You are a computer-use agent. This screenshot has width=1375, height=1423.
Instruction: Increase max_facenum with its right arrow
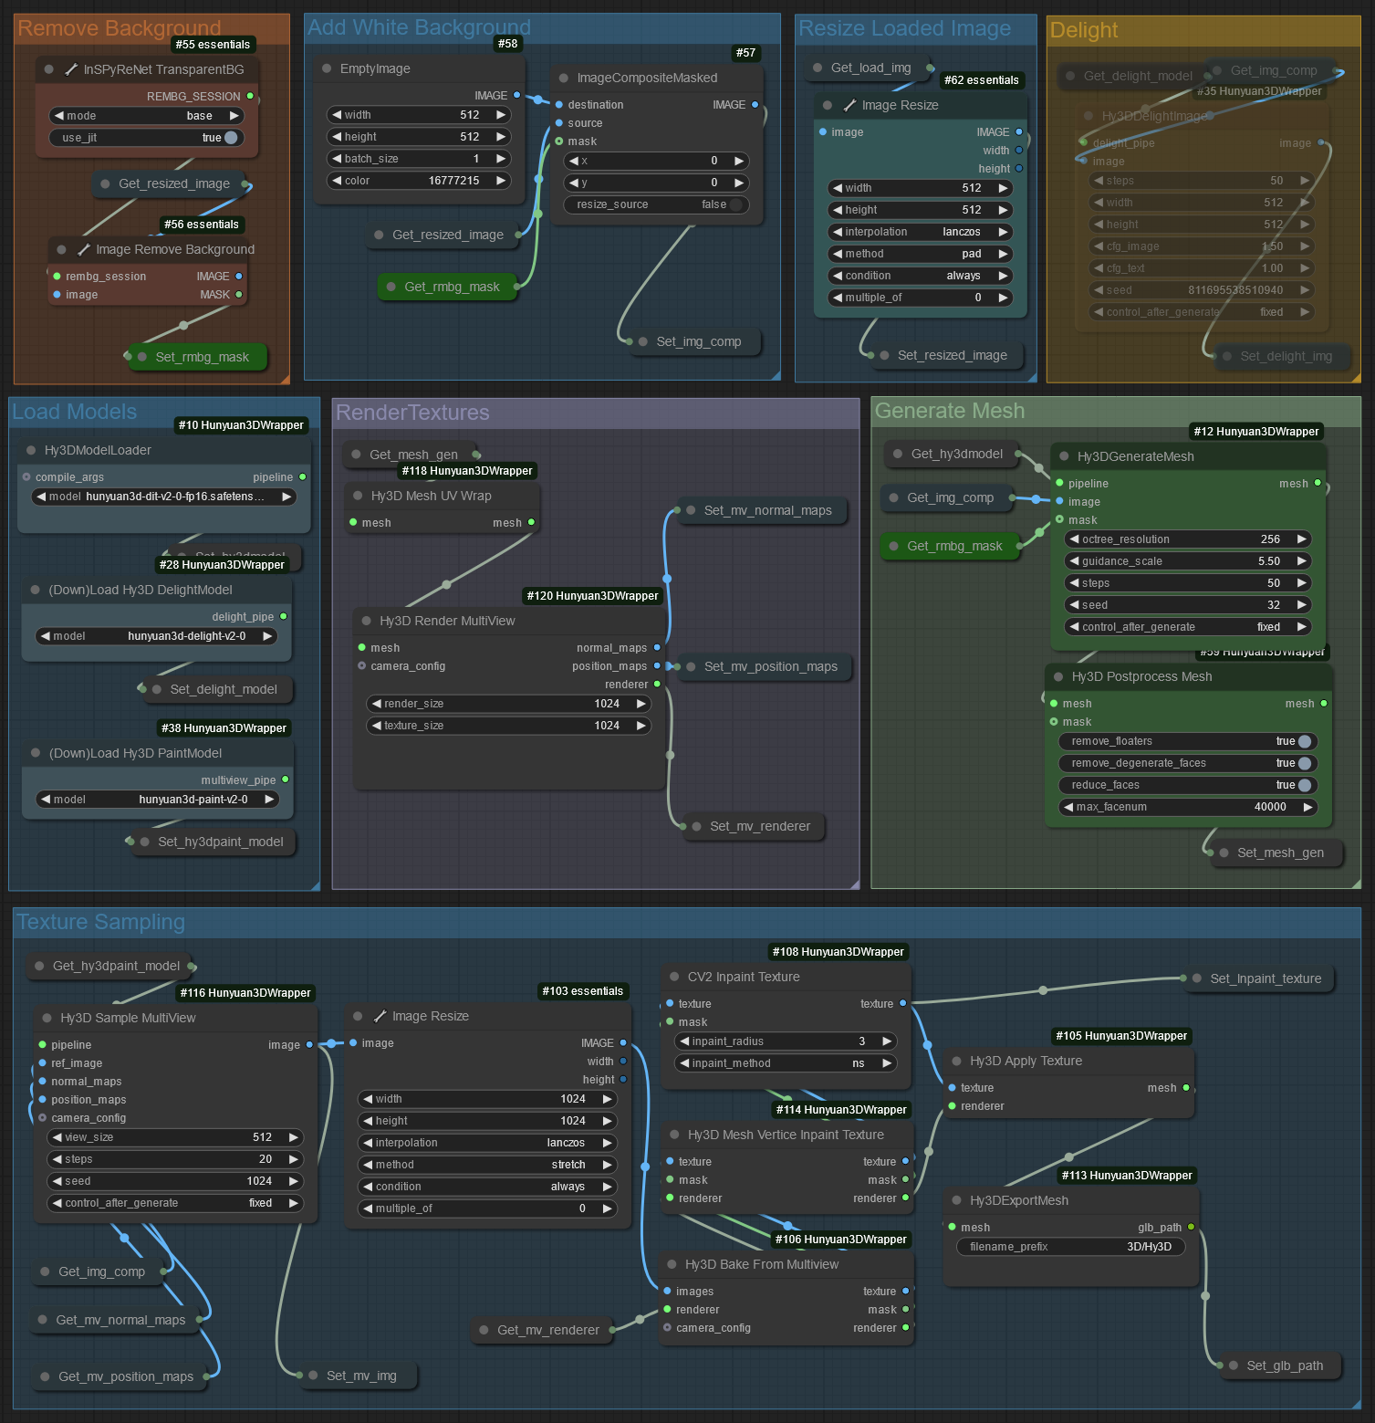[x=1307, y=807]
